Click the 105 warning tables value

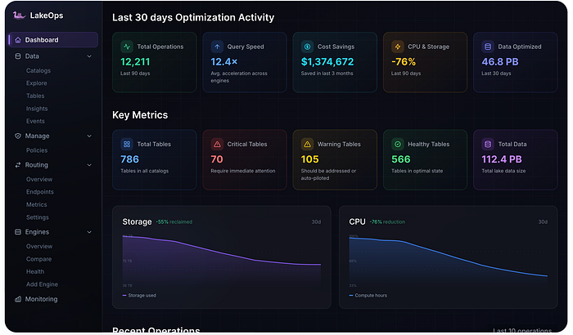pos(310,159)
